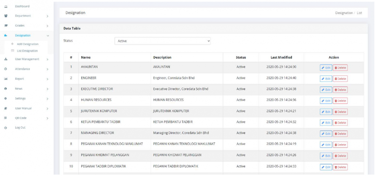Click the Department people icon
This screenshot has height=176, width=375.
[x=5, y=16]
